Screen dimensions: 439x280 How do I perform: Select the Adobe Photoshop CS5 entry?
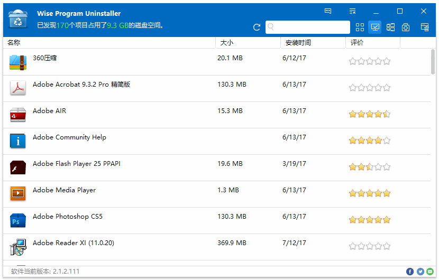pos(68,217)
